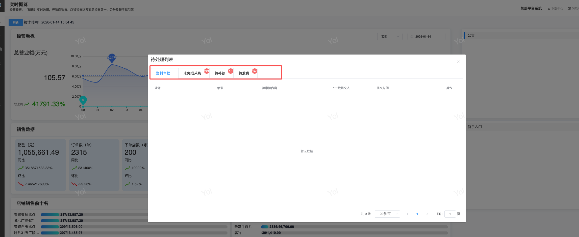Screen dimensions: 579x237
Task: Open the 2026-01-14 date picker field
Action: pyautogui.click(x=426, y=37)
